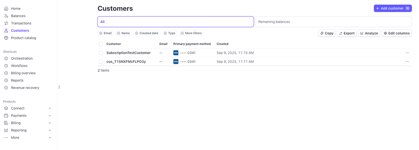The width and height of the screenshot is (419, 150).
Task: Click the clock icon beside Billing overview
Action: tap(6, 73)
